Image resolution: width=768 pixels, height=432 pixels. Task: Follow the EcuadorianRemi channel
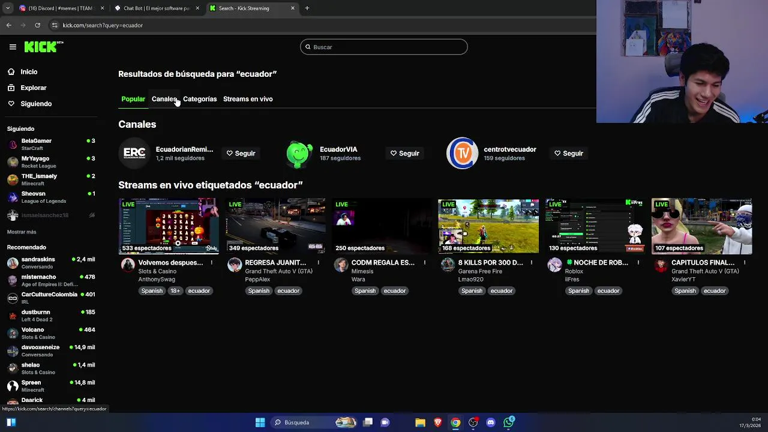[x=241, y=154]
